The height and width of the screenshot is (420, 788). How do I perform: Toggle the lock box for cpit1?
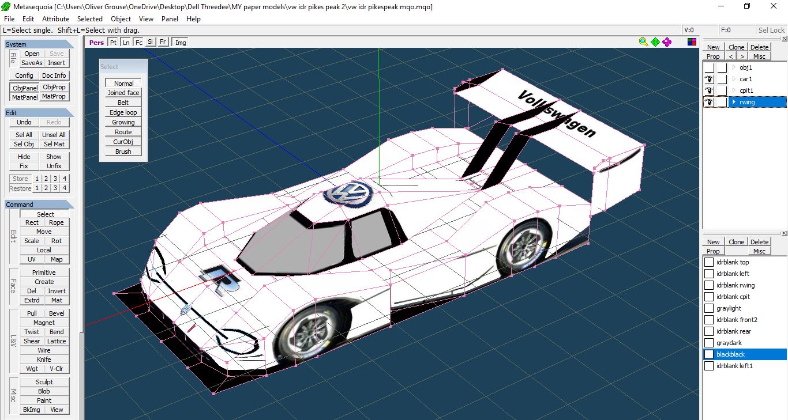coord(722,90)
